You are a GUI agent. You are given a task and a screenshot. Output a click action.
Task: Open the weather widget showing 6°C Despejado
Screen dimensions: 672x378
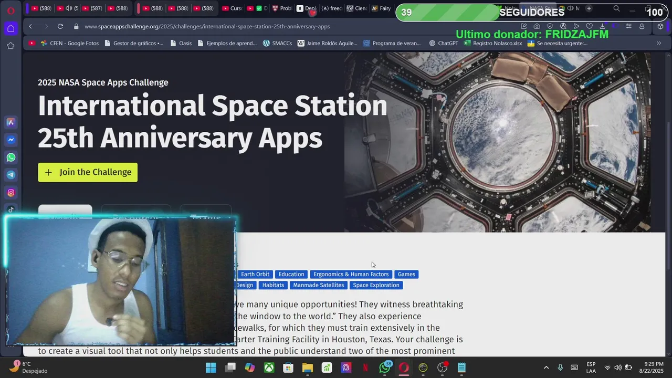point(29,367)
